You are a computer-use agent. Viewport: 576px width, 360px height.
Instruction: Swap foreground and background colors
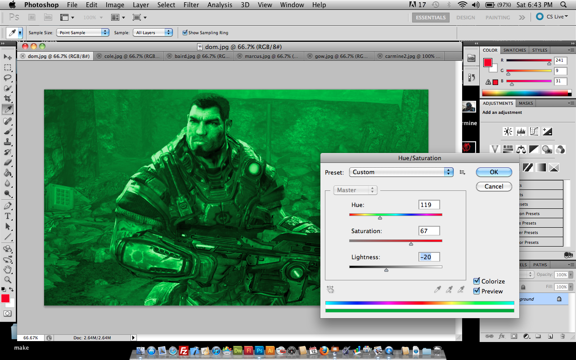tap(12, 289)
